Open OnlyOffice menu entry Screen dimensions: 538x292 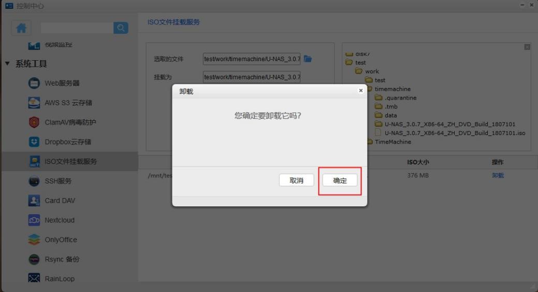61,240
